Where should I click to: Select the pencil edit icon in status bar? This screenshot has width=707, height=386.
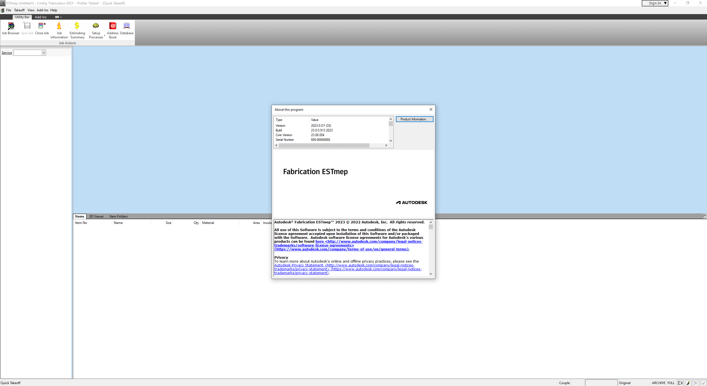688,383
